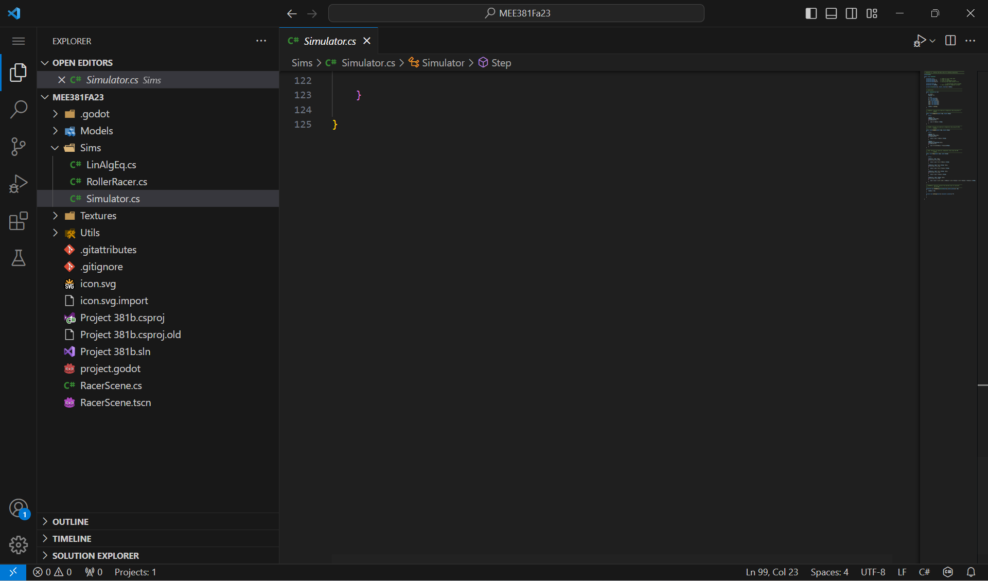Open the Testing view
This screenshot has width=988, height=581.
tap(19, 258)
